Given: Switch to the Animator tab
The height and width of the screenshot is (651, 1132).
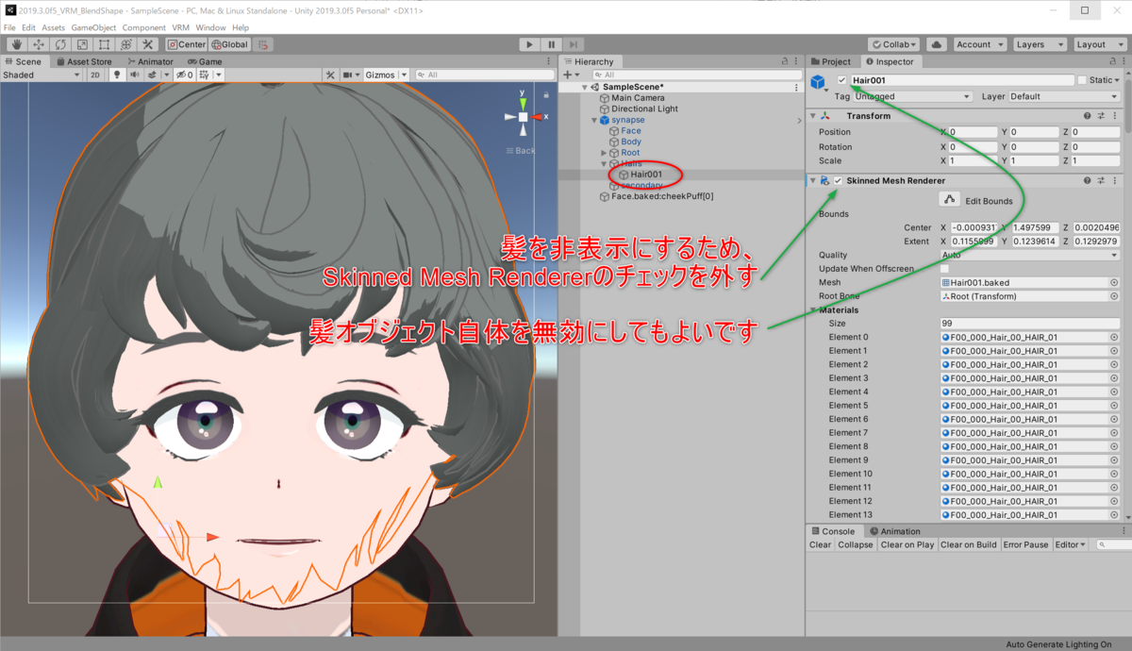Looking at the screenshot, I should 150,61.
